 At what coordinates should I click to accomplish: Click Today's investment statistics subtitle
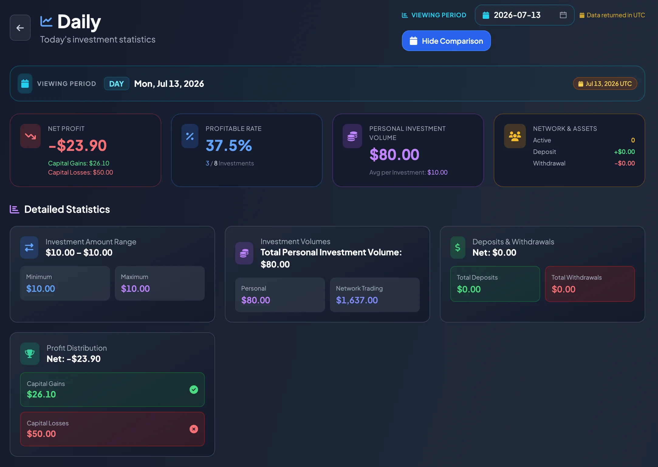[x=98, y=39]
